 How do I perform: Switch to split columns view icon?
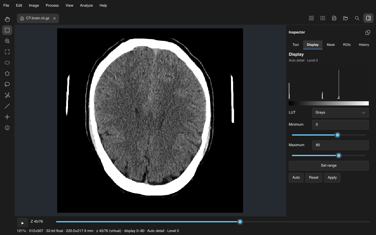pyautogui.click(x=323, y=18)
